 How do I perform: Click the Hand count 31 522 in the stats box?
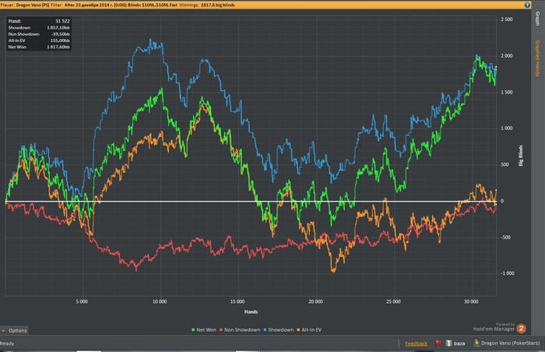click(62, 21)
